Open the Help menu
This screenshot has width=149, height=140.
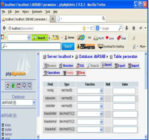pos(55,12)
